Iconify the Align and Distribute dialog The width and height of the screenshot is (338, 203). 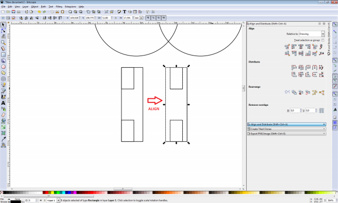[x=320, y=23]
